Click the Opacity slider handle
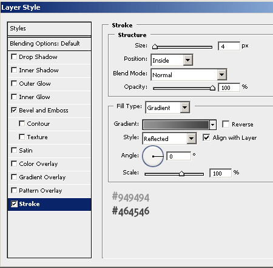This screenshot has width=273, height=268. (212, 88)
